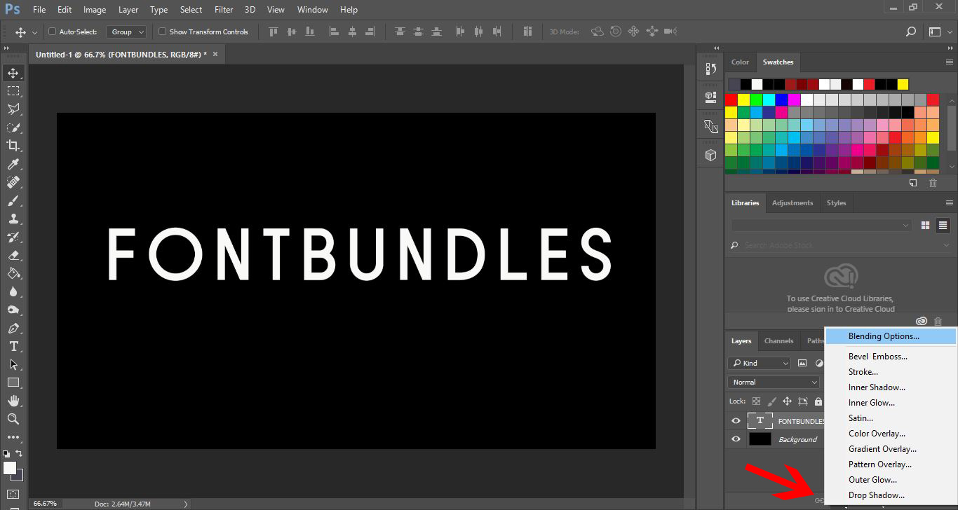Enable the Auto-Select checkbox

[x=52, y=32]
